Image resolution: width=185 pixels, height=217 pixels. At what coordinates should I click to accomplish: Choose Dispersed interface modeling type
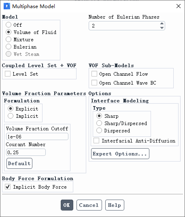[99, 130]
